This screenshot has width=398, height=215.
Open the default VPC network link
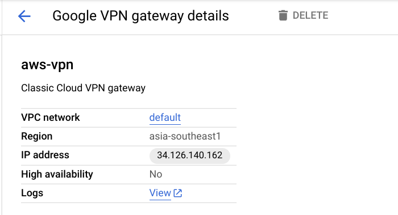(x=165, y=117)
